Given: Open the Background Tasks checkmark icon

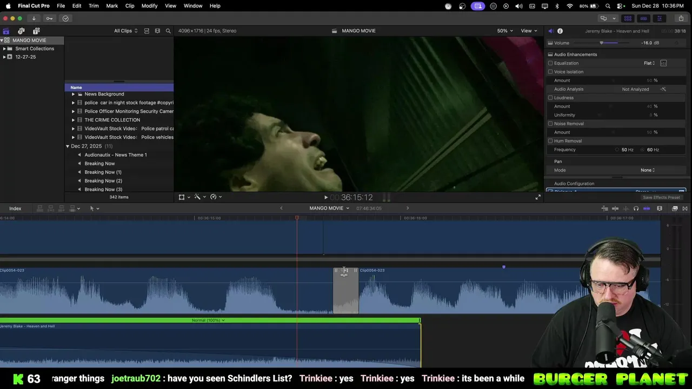Looking at the screenshot, I should click(x=65, y=18).
